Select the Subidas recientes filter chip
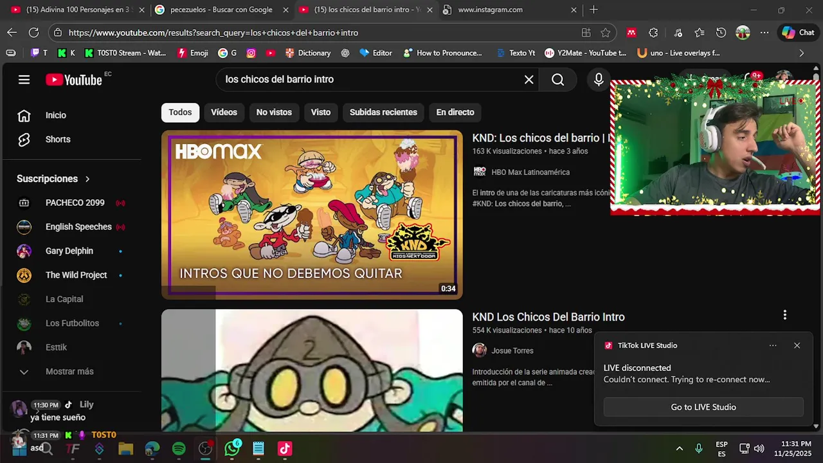 383,113
